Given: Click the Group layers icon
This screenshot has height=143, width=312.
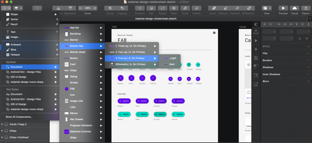Looking at the screenshot, I should pos(110,8).
